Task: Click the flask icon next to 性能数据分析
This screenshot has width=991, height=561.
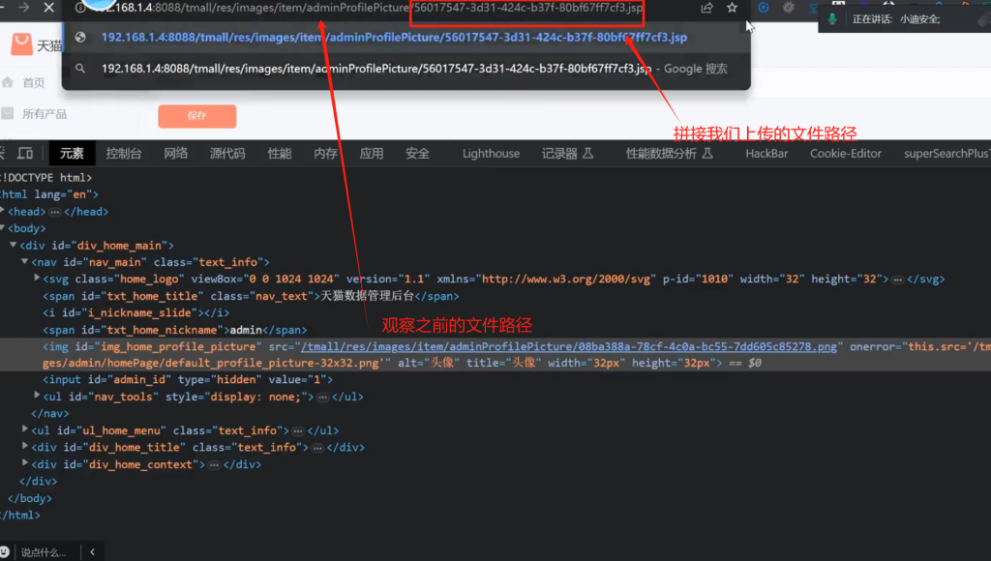Action: 707,153
